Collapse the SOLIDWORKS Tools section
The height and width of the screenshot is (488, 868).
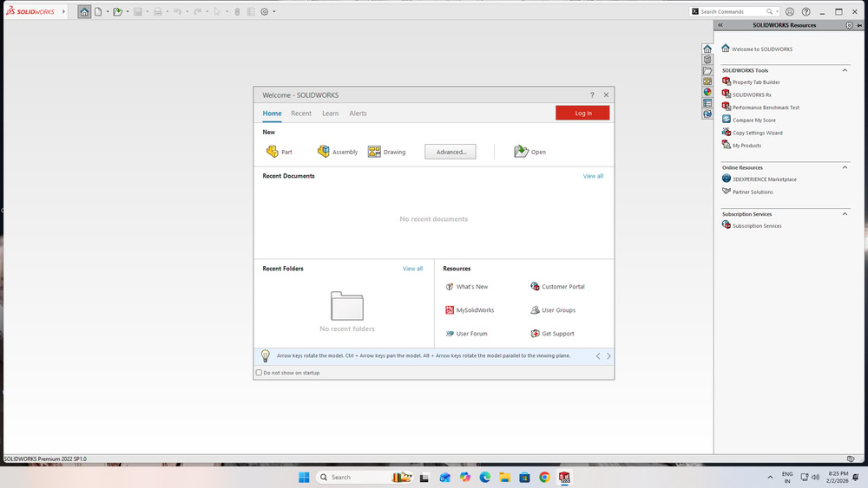(x=845, y=70)
